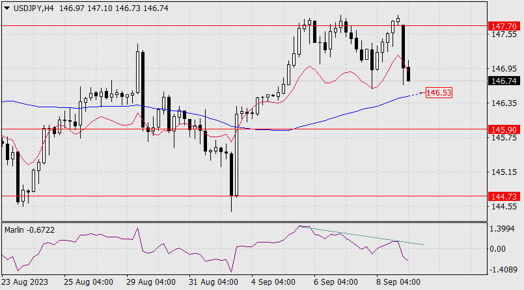Click the 8 Sep 04:00 time label

coord(398,282)
